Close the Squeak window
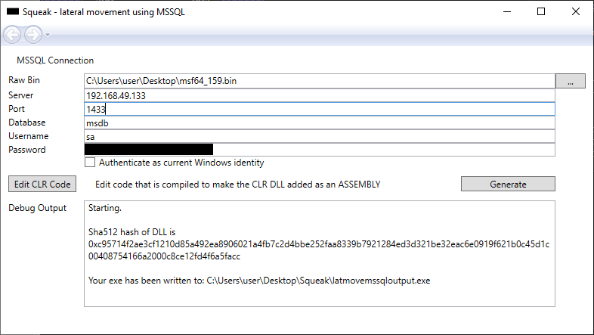 (x=575, y=11)
